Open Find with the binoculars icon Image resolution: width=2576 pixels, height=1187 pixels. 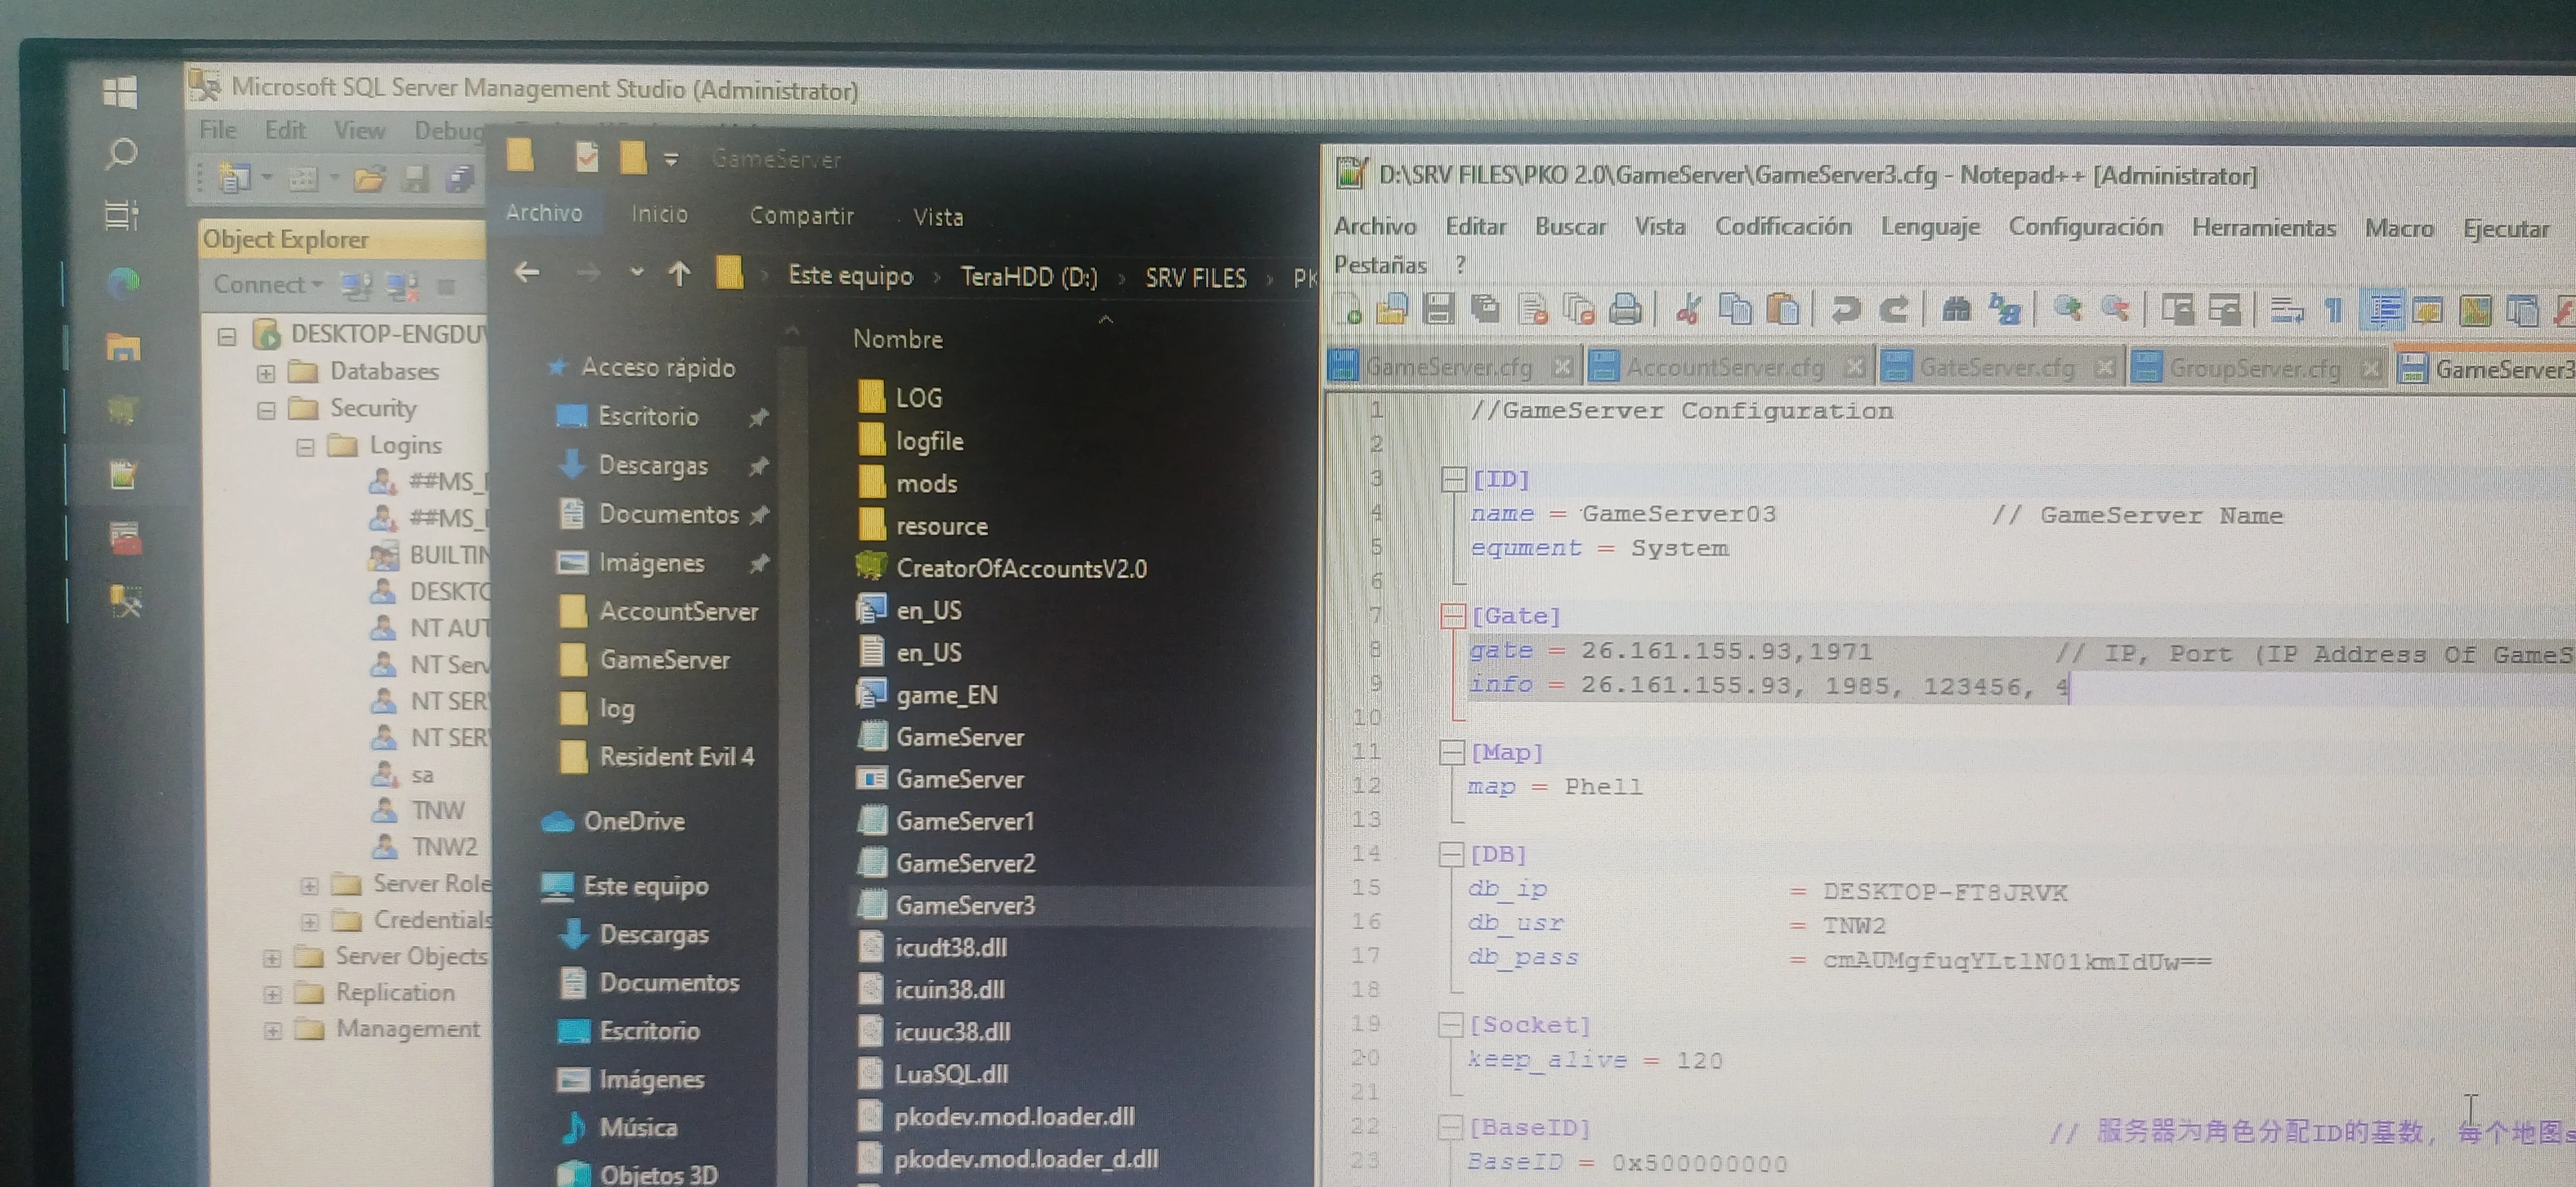[1957, 310]
